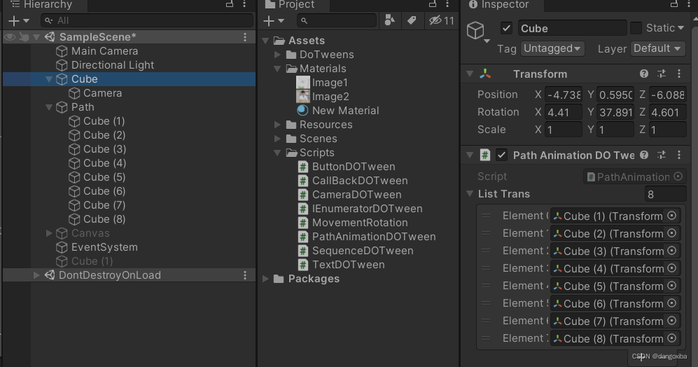Open object picker for Cube (4) element
Screen dimensions: 698x367
click(x=672, y=268)
